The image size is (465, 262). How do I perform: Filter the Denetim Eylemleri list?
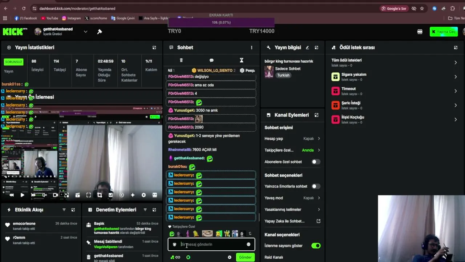(145, 210)
